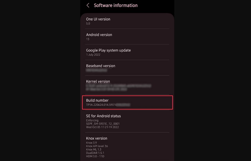251x161 pixels.
Task: Click the DualDAR 1.5.1 line
Action: [x=95, y=153]
